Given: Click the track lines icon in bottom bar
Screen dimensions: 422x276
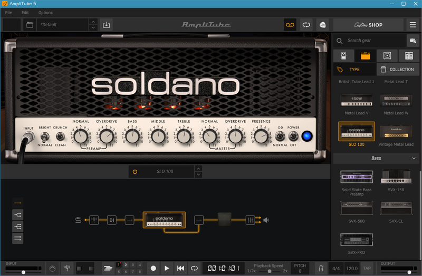Looking at the screenshot, I should click(108, 268).
